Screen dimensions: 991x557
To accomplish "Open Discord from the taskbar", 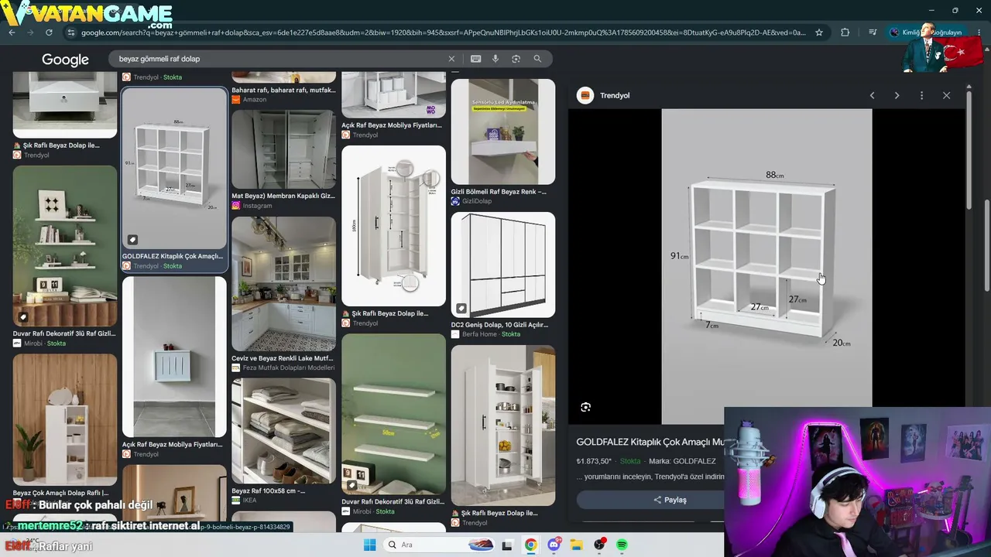I will [554, 545].
